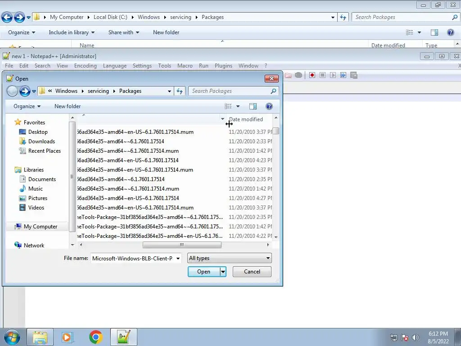461x346 pixels.
Task: Expand Organize menu in Open dialog
Action: click(x=27, y=106)
